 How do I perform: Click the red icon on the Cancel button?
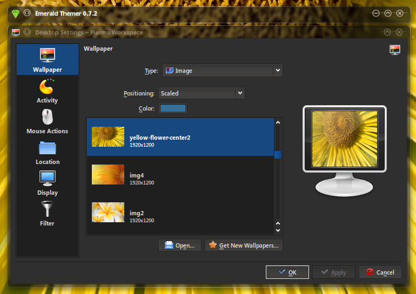(x=370, y=272)
